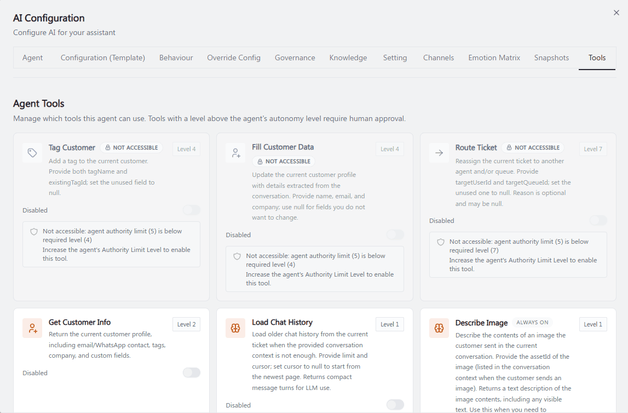The image size is (628, 413).
Task: Click Disabled label under Fill Customer Data
Action: (238, 235)
